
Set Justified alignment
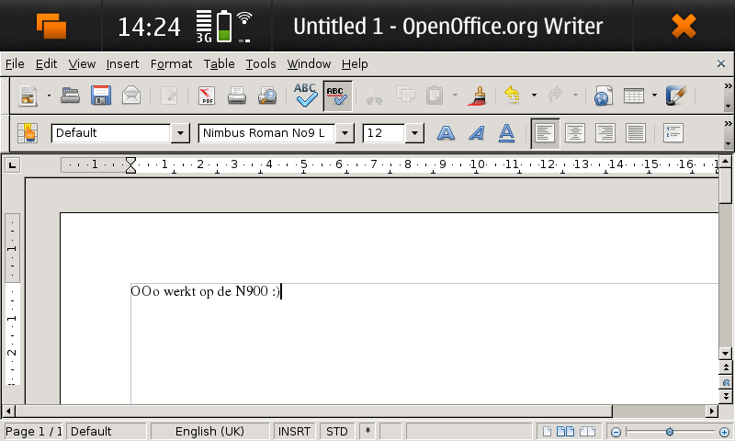(636, 133)
